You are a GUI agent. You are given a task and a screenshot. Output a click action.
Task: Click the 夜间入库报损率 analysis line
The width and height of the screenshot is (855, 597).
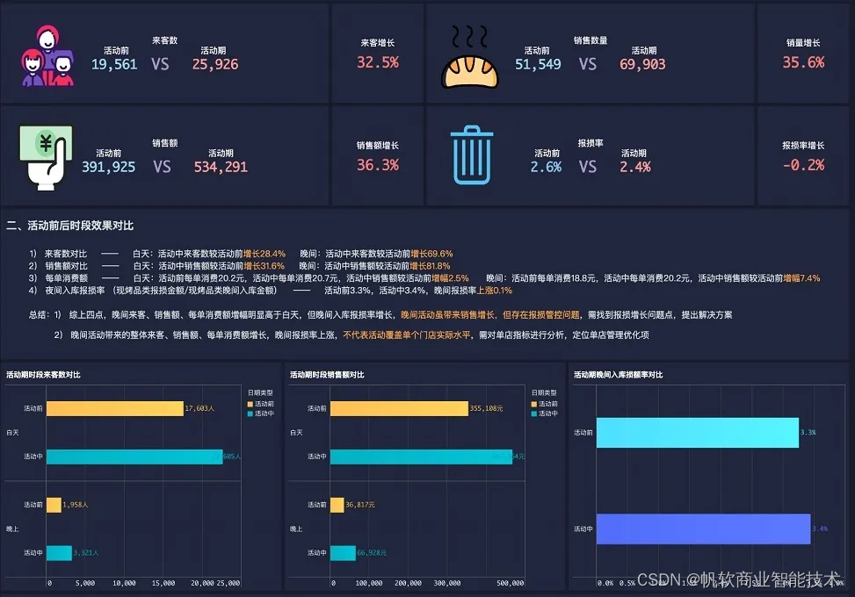[x=271, y=291]
